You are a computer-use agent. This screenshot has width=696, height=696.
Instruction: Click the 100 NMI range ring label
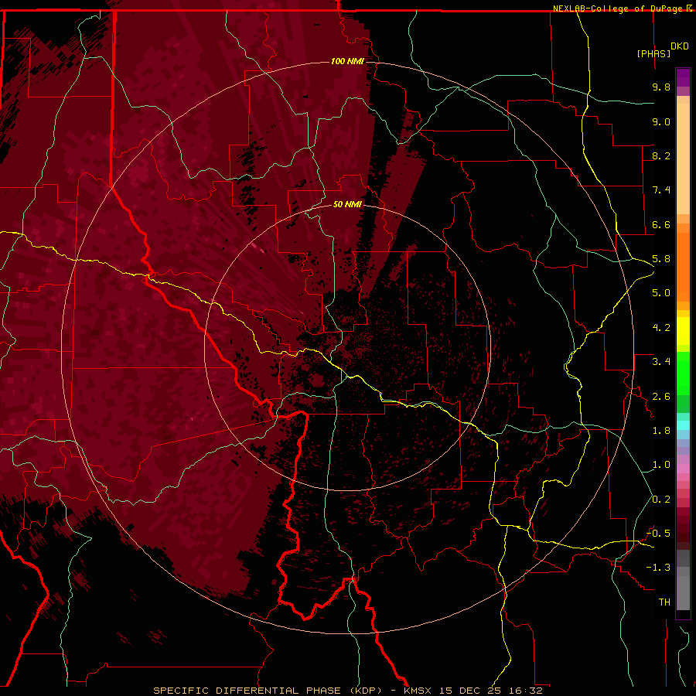point(347,61)
